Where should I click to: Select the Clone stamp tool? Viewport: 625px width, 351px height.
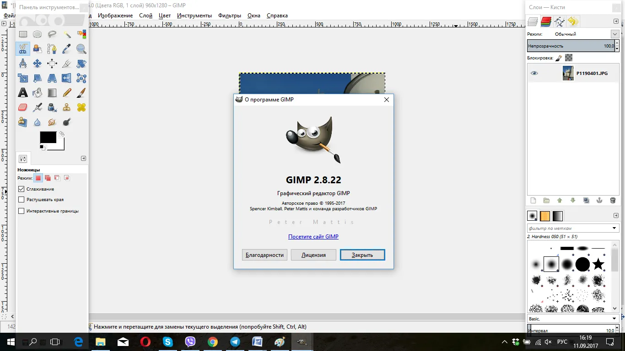(67, 107)
